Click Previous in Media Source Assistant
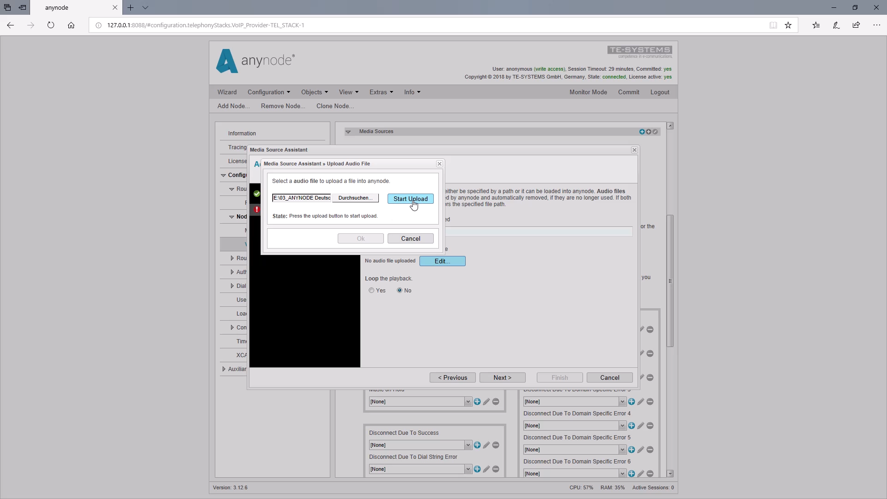Image resolution: width=887 pixels, height=499 pixels. point(452,377)
